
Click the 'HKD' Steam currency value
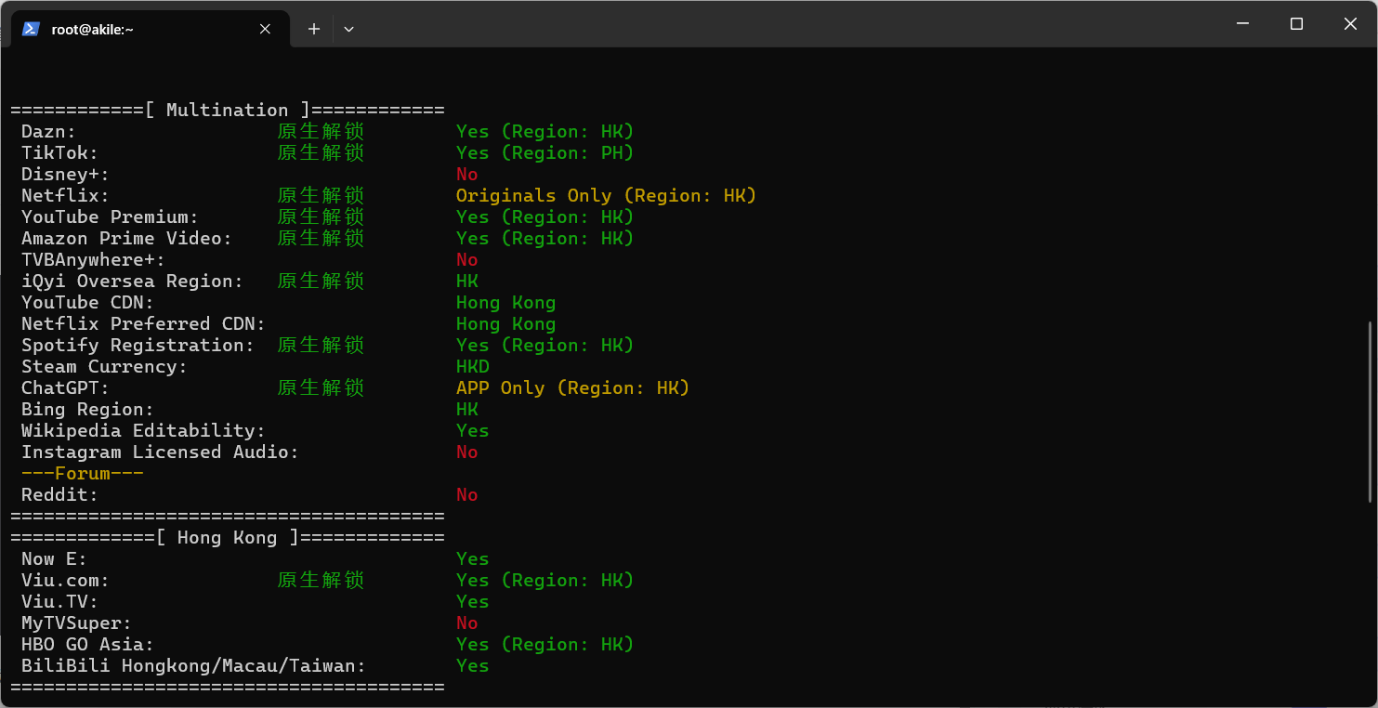coord(472,366)
